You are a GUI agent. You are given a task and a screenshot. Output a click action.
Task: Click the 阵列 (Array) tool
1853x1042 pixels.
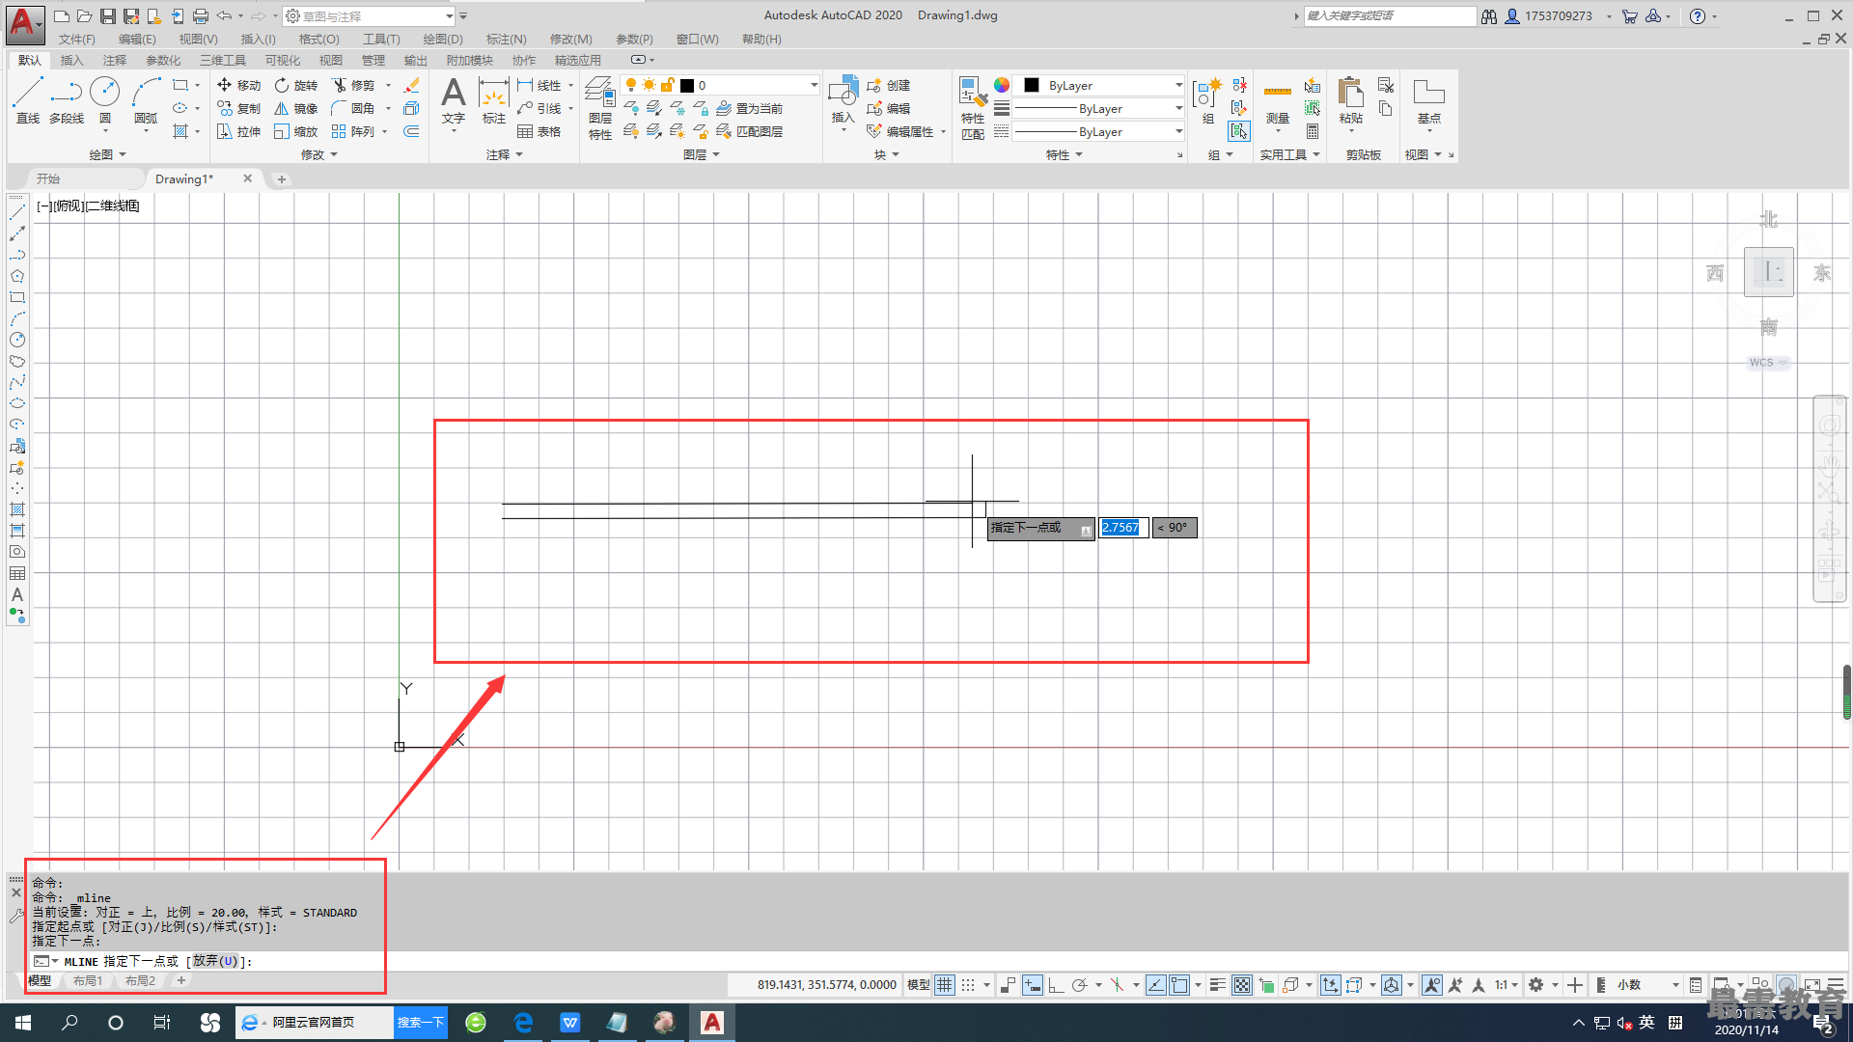[353, 131]
